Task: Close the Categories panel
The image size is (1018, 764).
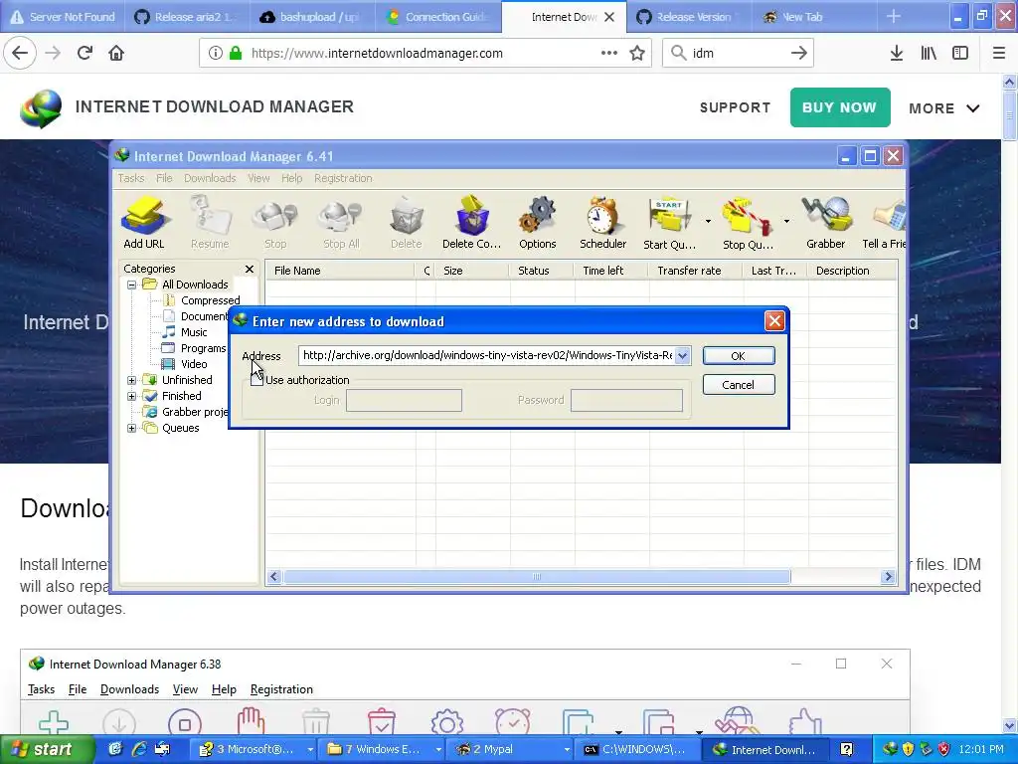Action: coord(250,269)
